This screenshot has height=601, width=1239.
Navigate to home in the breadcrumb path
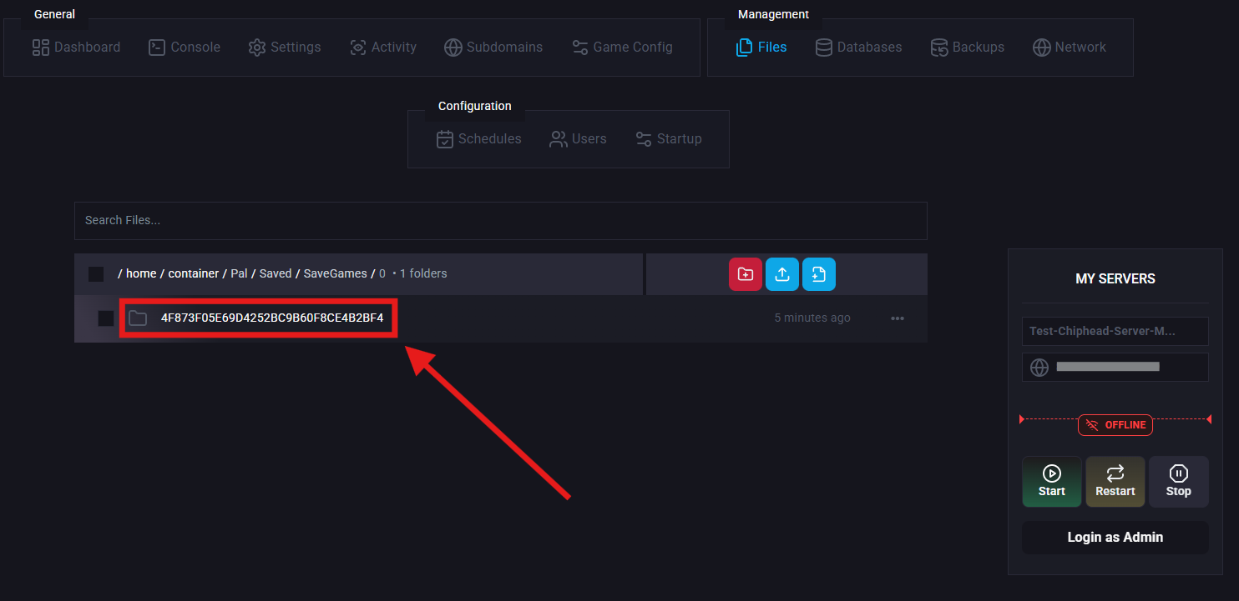[141, 273]
